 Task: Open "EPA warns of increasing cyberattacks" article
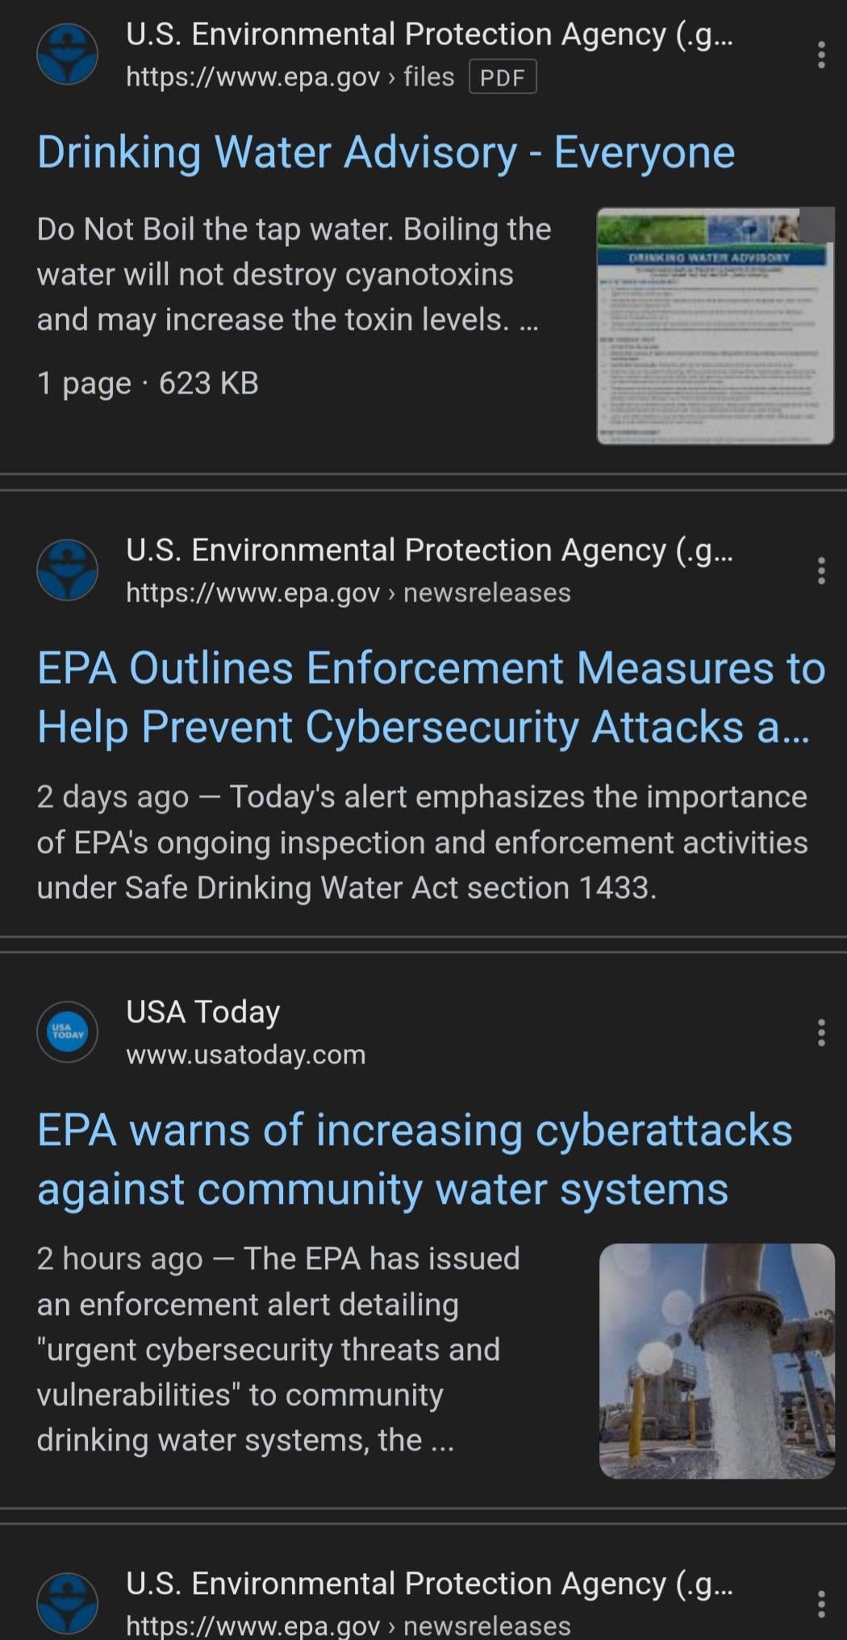pyautogui.click(x=414, y=1159)
